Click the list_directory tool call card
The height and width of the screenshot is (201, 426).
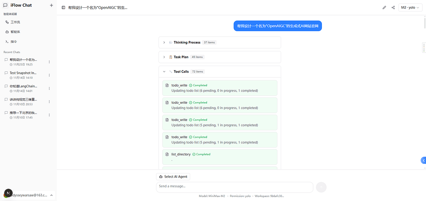click(x=220, y=157)
